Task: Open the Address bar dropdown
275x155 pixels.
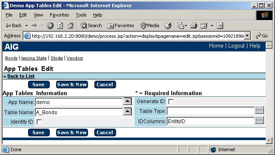Action: 247,36
